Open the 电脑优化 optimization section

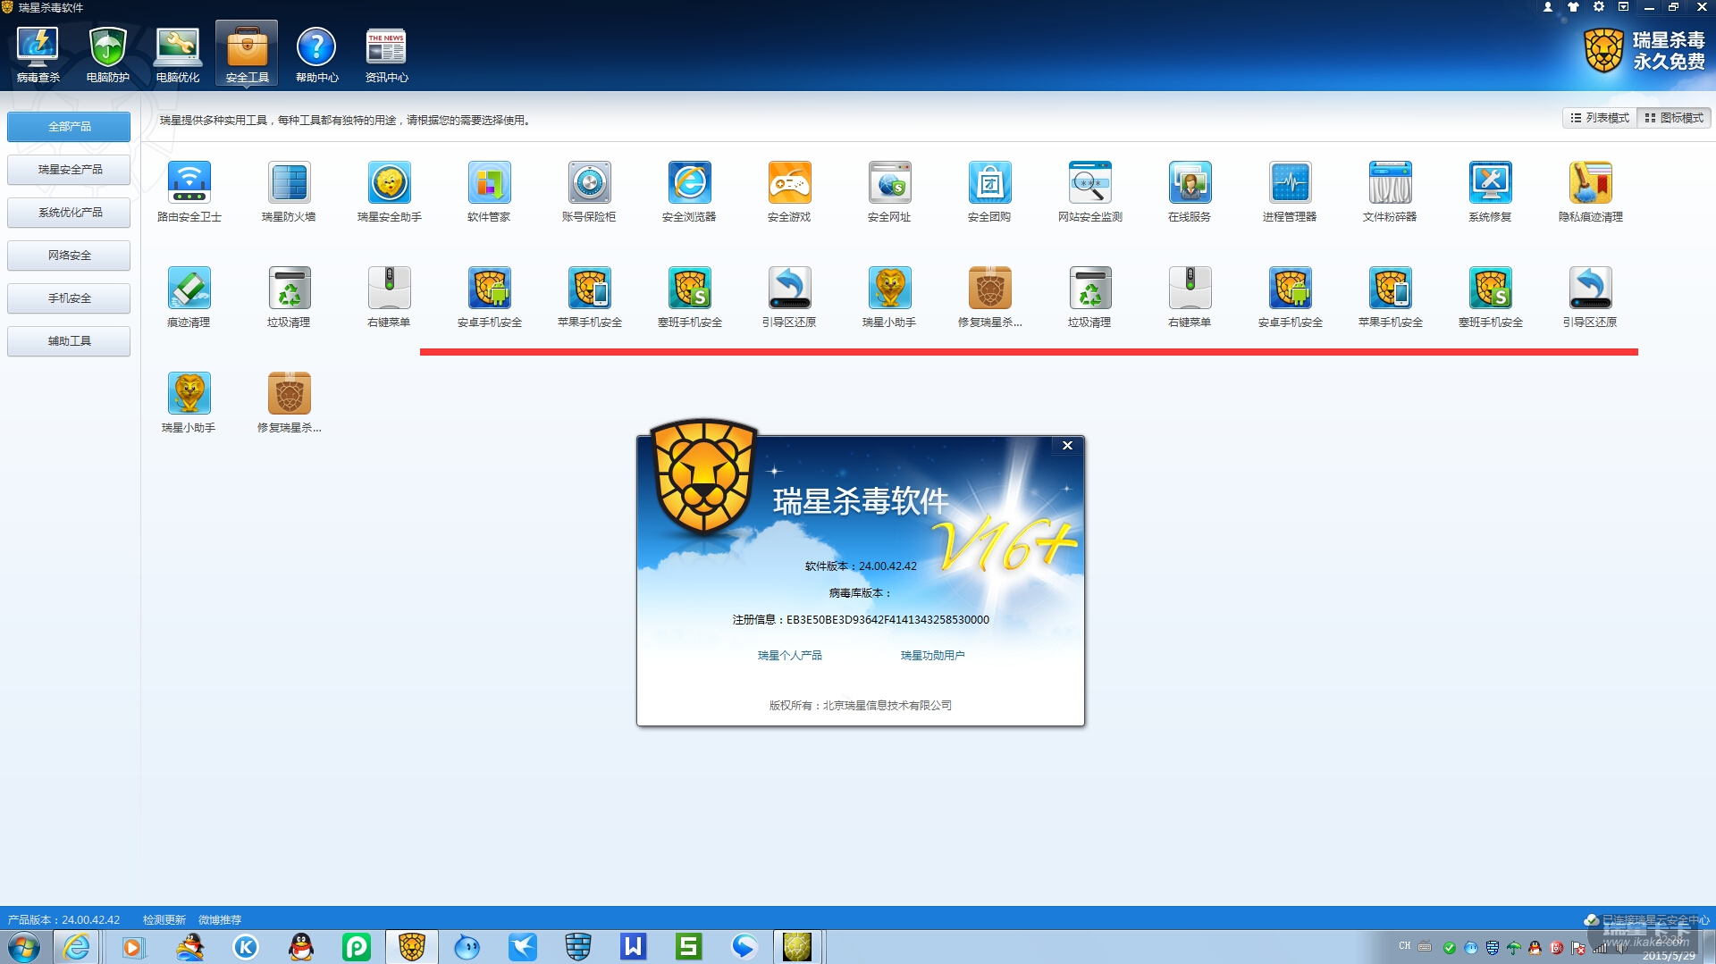[177, 54]
